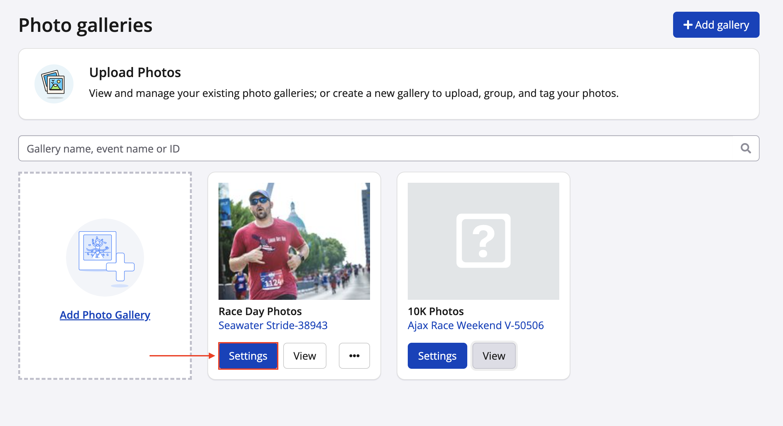Follow the Ajax Race Weekend V-50506 link

475,326
